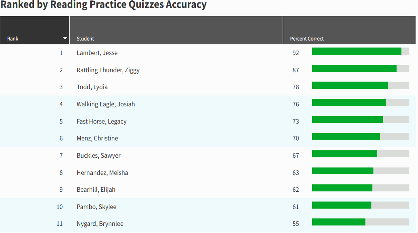Sort by the Rank column header

[x=13, y=39]
